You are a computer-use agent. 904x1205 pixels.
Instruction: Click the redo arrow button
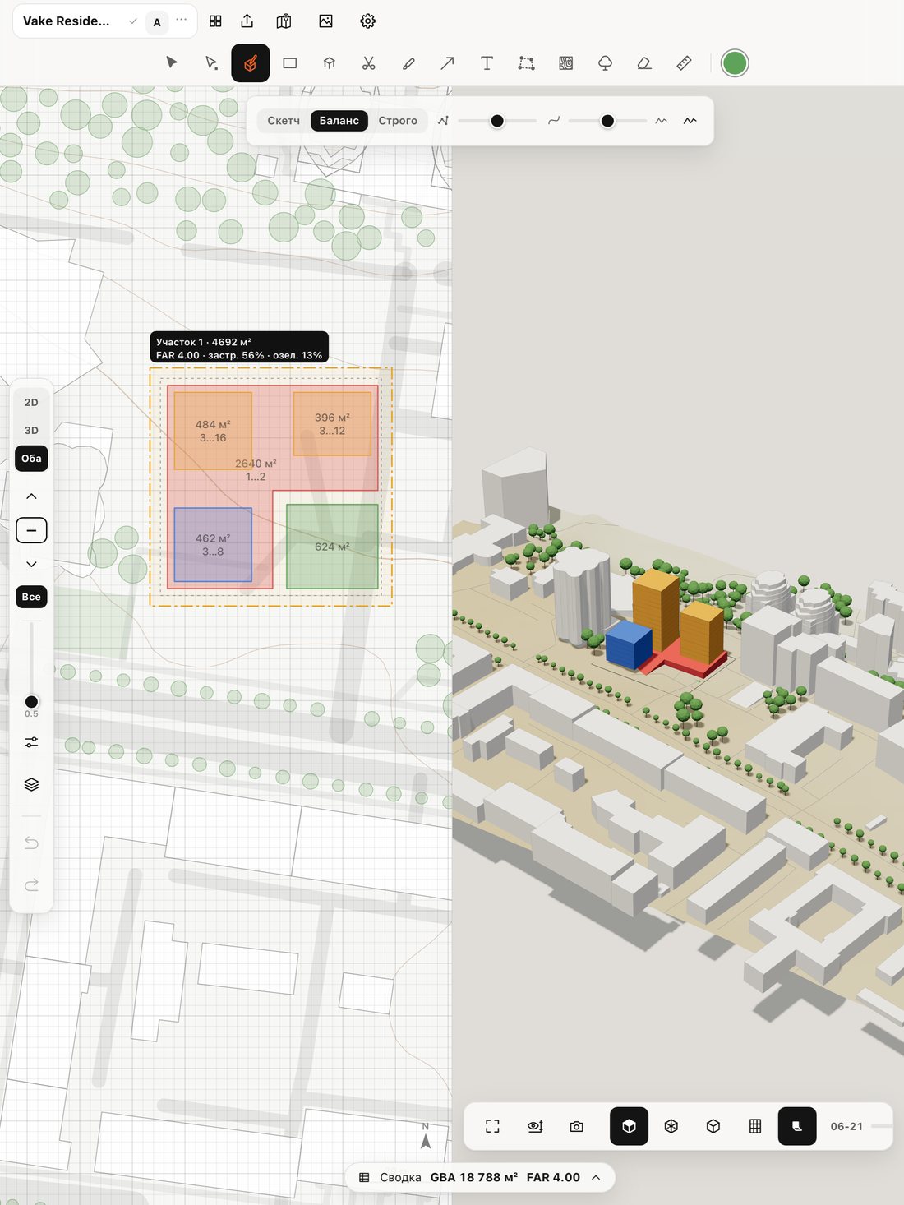[31, 885]
